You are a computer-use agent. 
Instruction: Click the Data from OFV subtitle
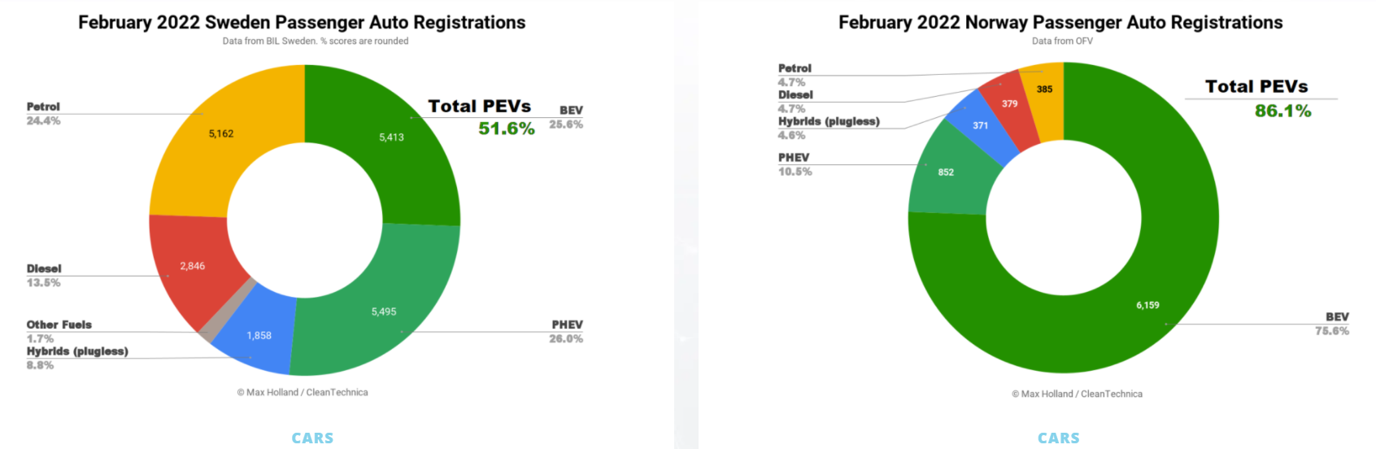pos(1062,41)
